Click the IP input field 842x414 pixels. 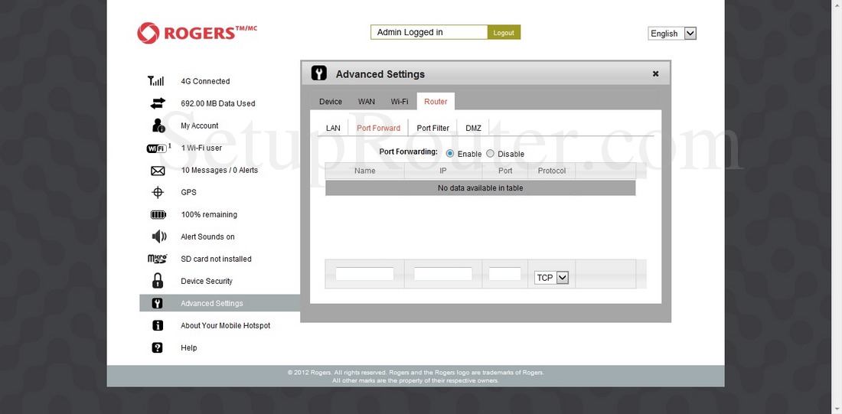(x=443, y=274)
